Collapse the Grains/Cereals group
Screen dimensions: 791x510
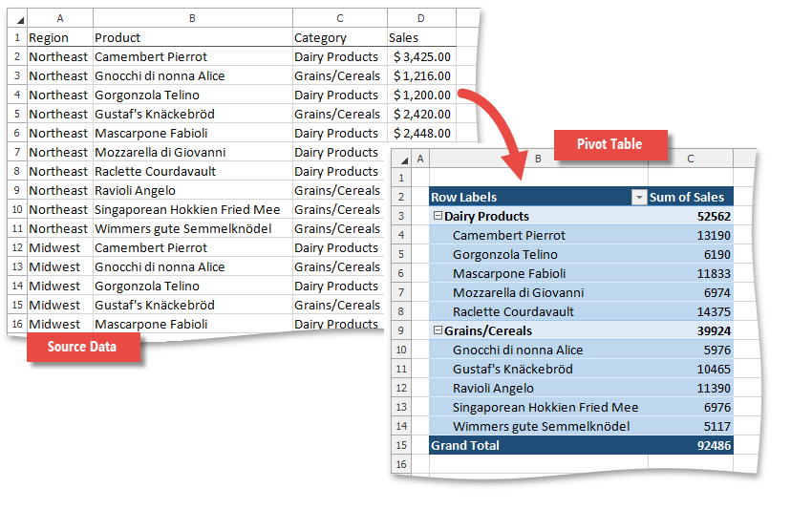(x=438, y=330)
